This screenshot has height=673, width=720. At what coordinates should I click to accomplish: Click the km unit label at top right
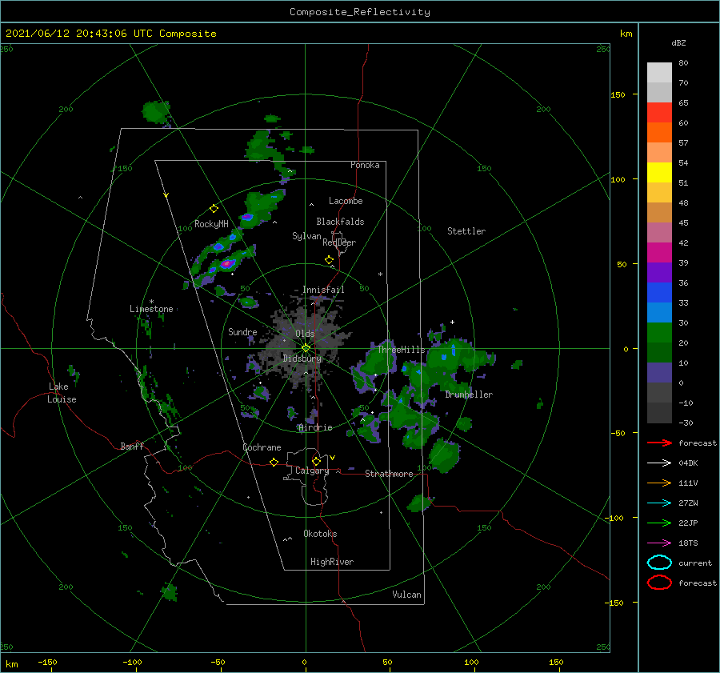[x=626, y=34]
